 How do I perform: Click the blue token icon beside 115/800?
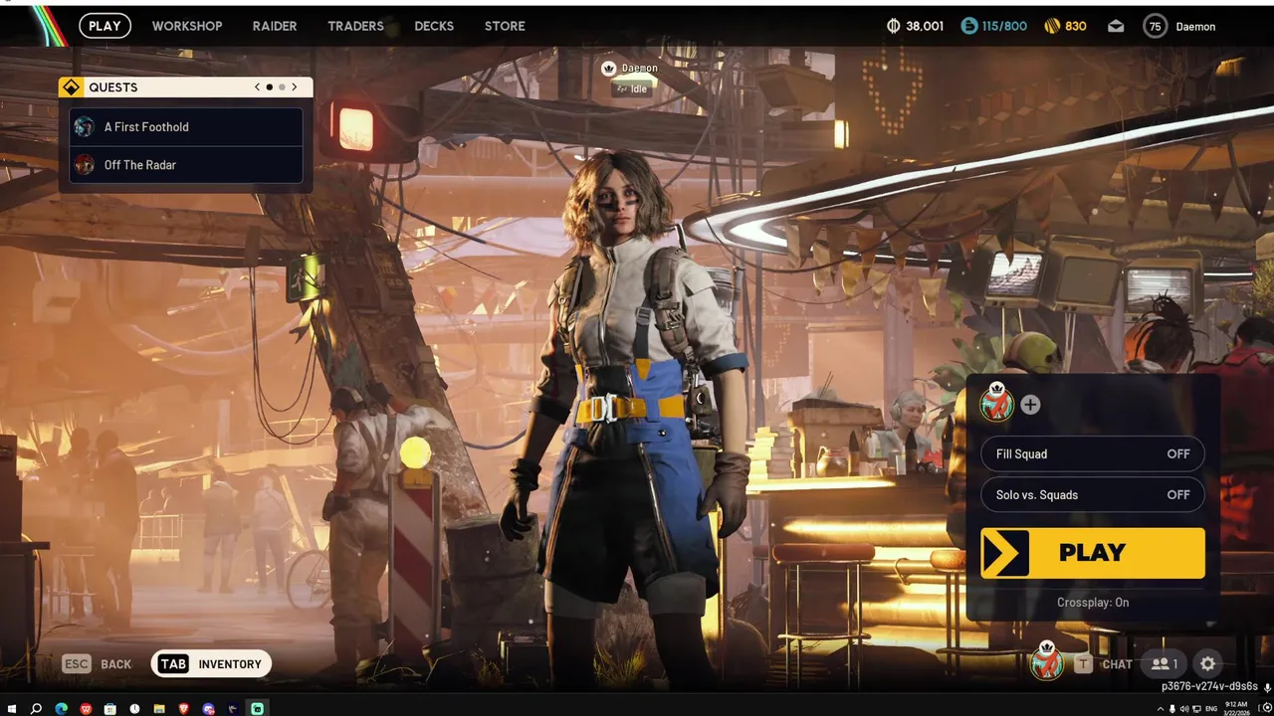point(969,26)
